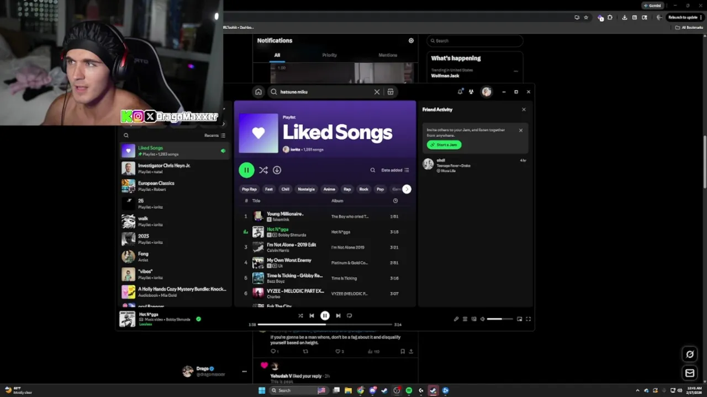Open Notifications settings gear on X

[x=411, y=41]
